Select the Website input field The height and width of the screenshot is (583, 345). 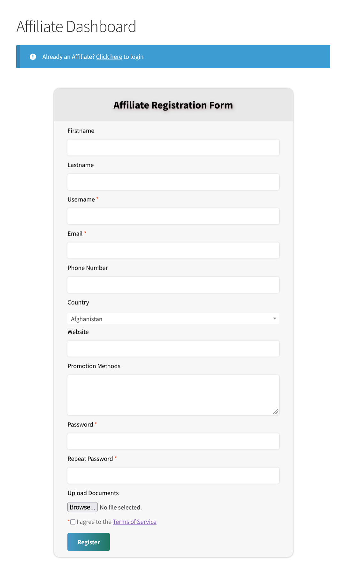173,348
